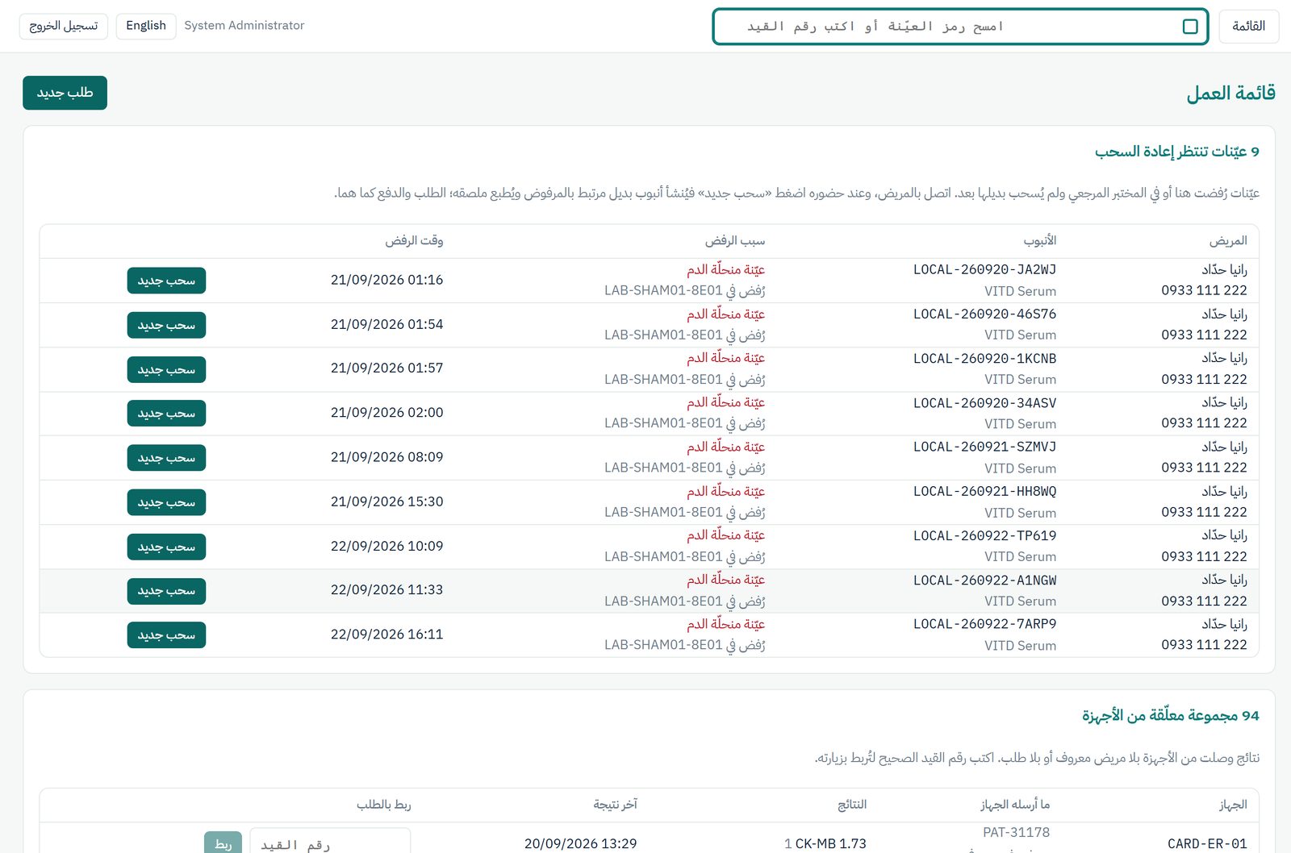This screenshot has width=1291, height=853.
Task: Click the وقت الرفض column header
Action: 414,241
